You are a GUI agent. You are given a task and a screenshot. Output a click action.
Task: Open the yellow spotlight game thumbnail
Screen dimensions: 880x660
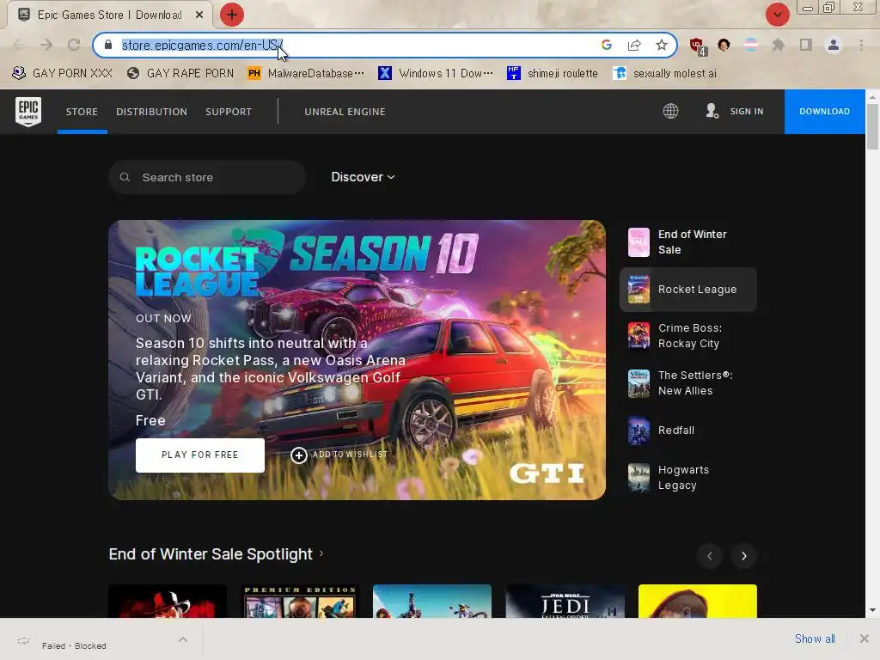pyautogui.click(x=698, y=601)
